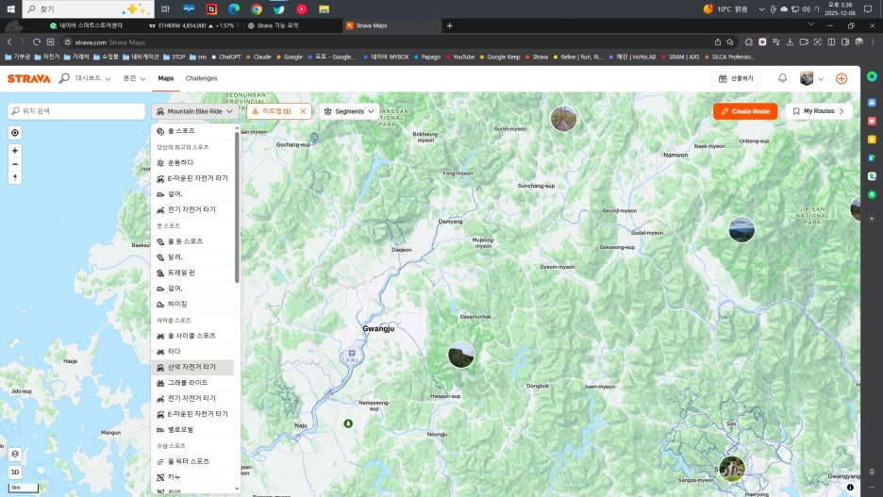
Task: Bookmark this page with star icon
Action: [730, 41]
